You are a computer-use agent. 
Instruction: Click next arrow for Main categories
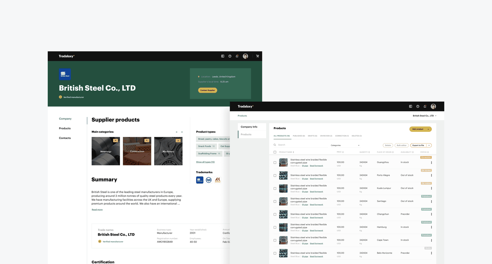tap(182, 132)
